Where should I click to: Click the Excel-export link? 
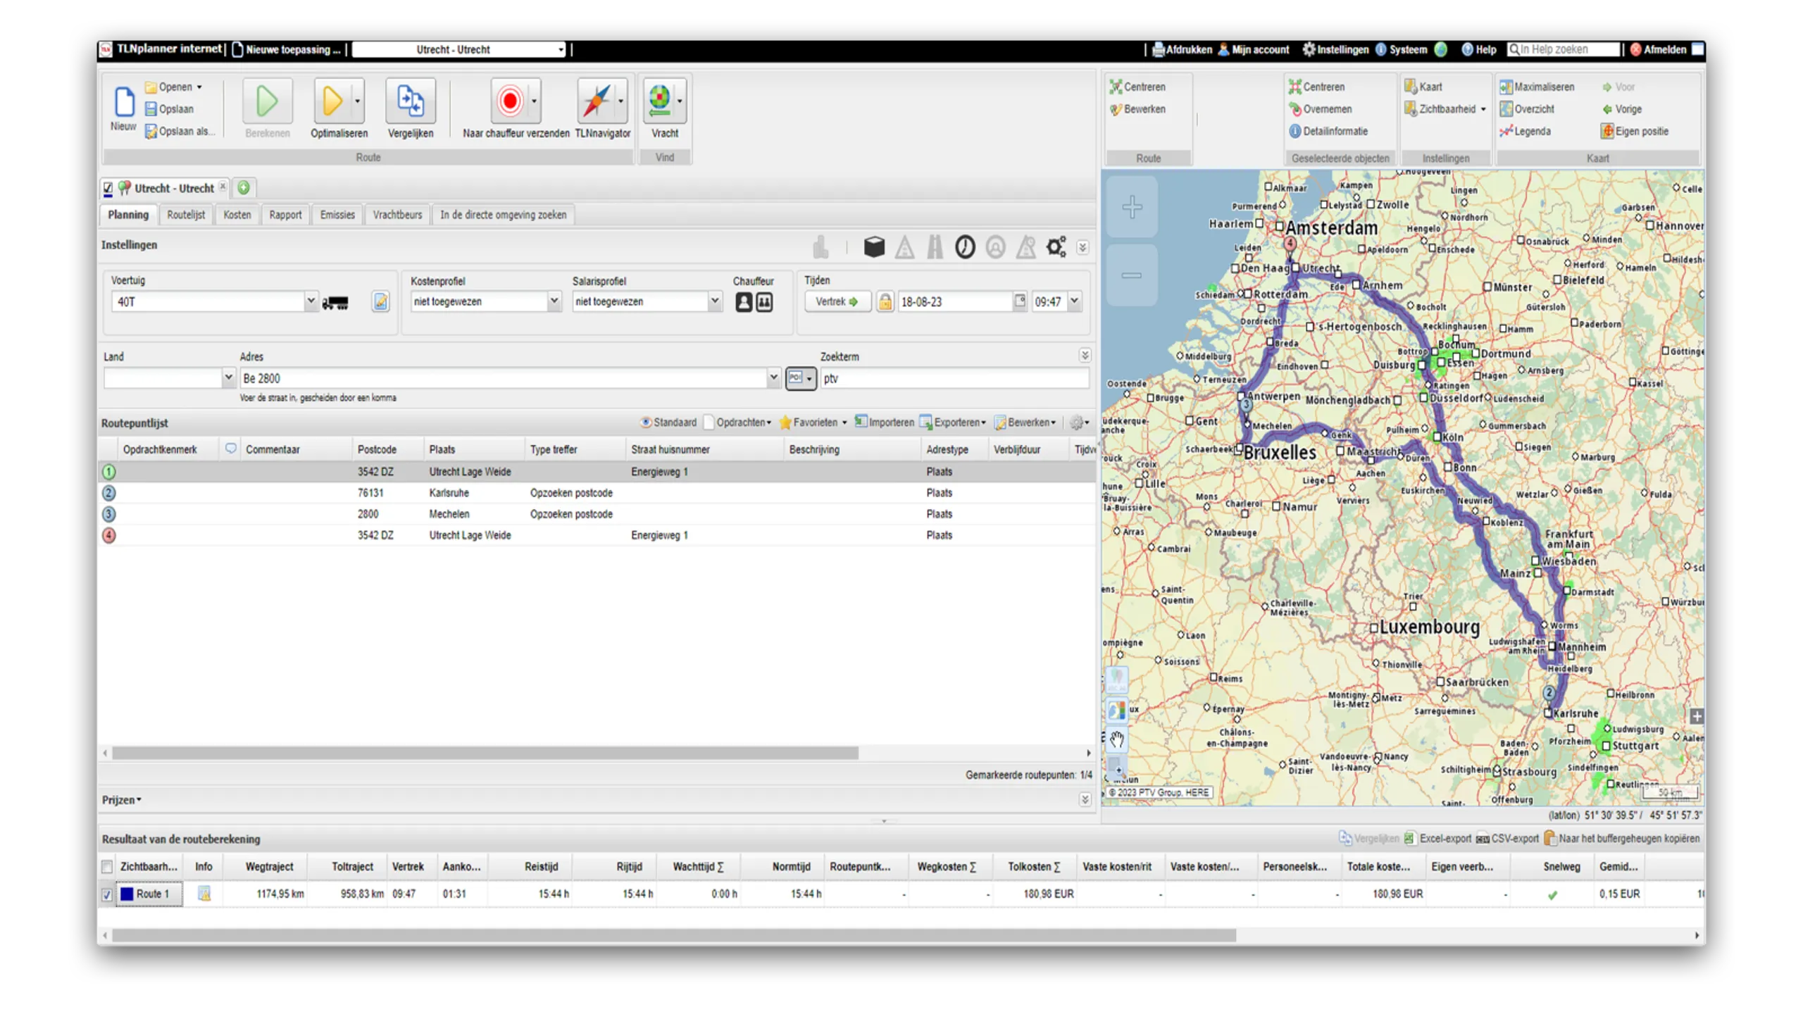click(1437, 839)
